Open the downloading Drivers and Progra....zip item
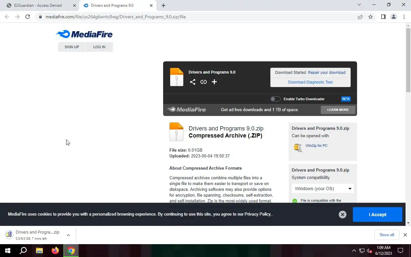Image resolution: width=411 pixels, height=257 pixels. 38,235
